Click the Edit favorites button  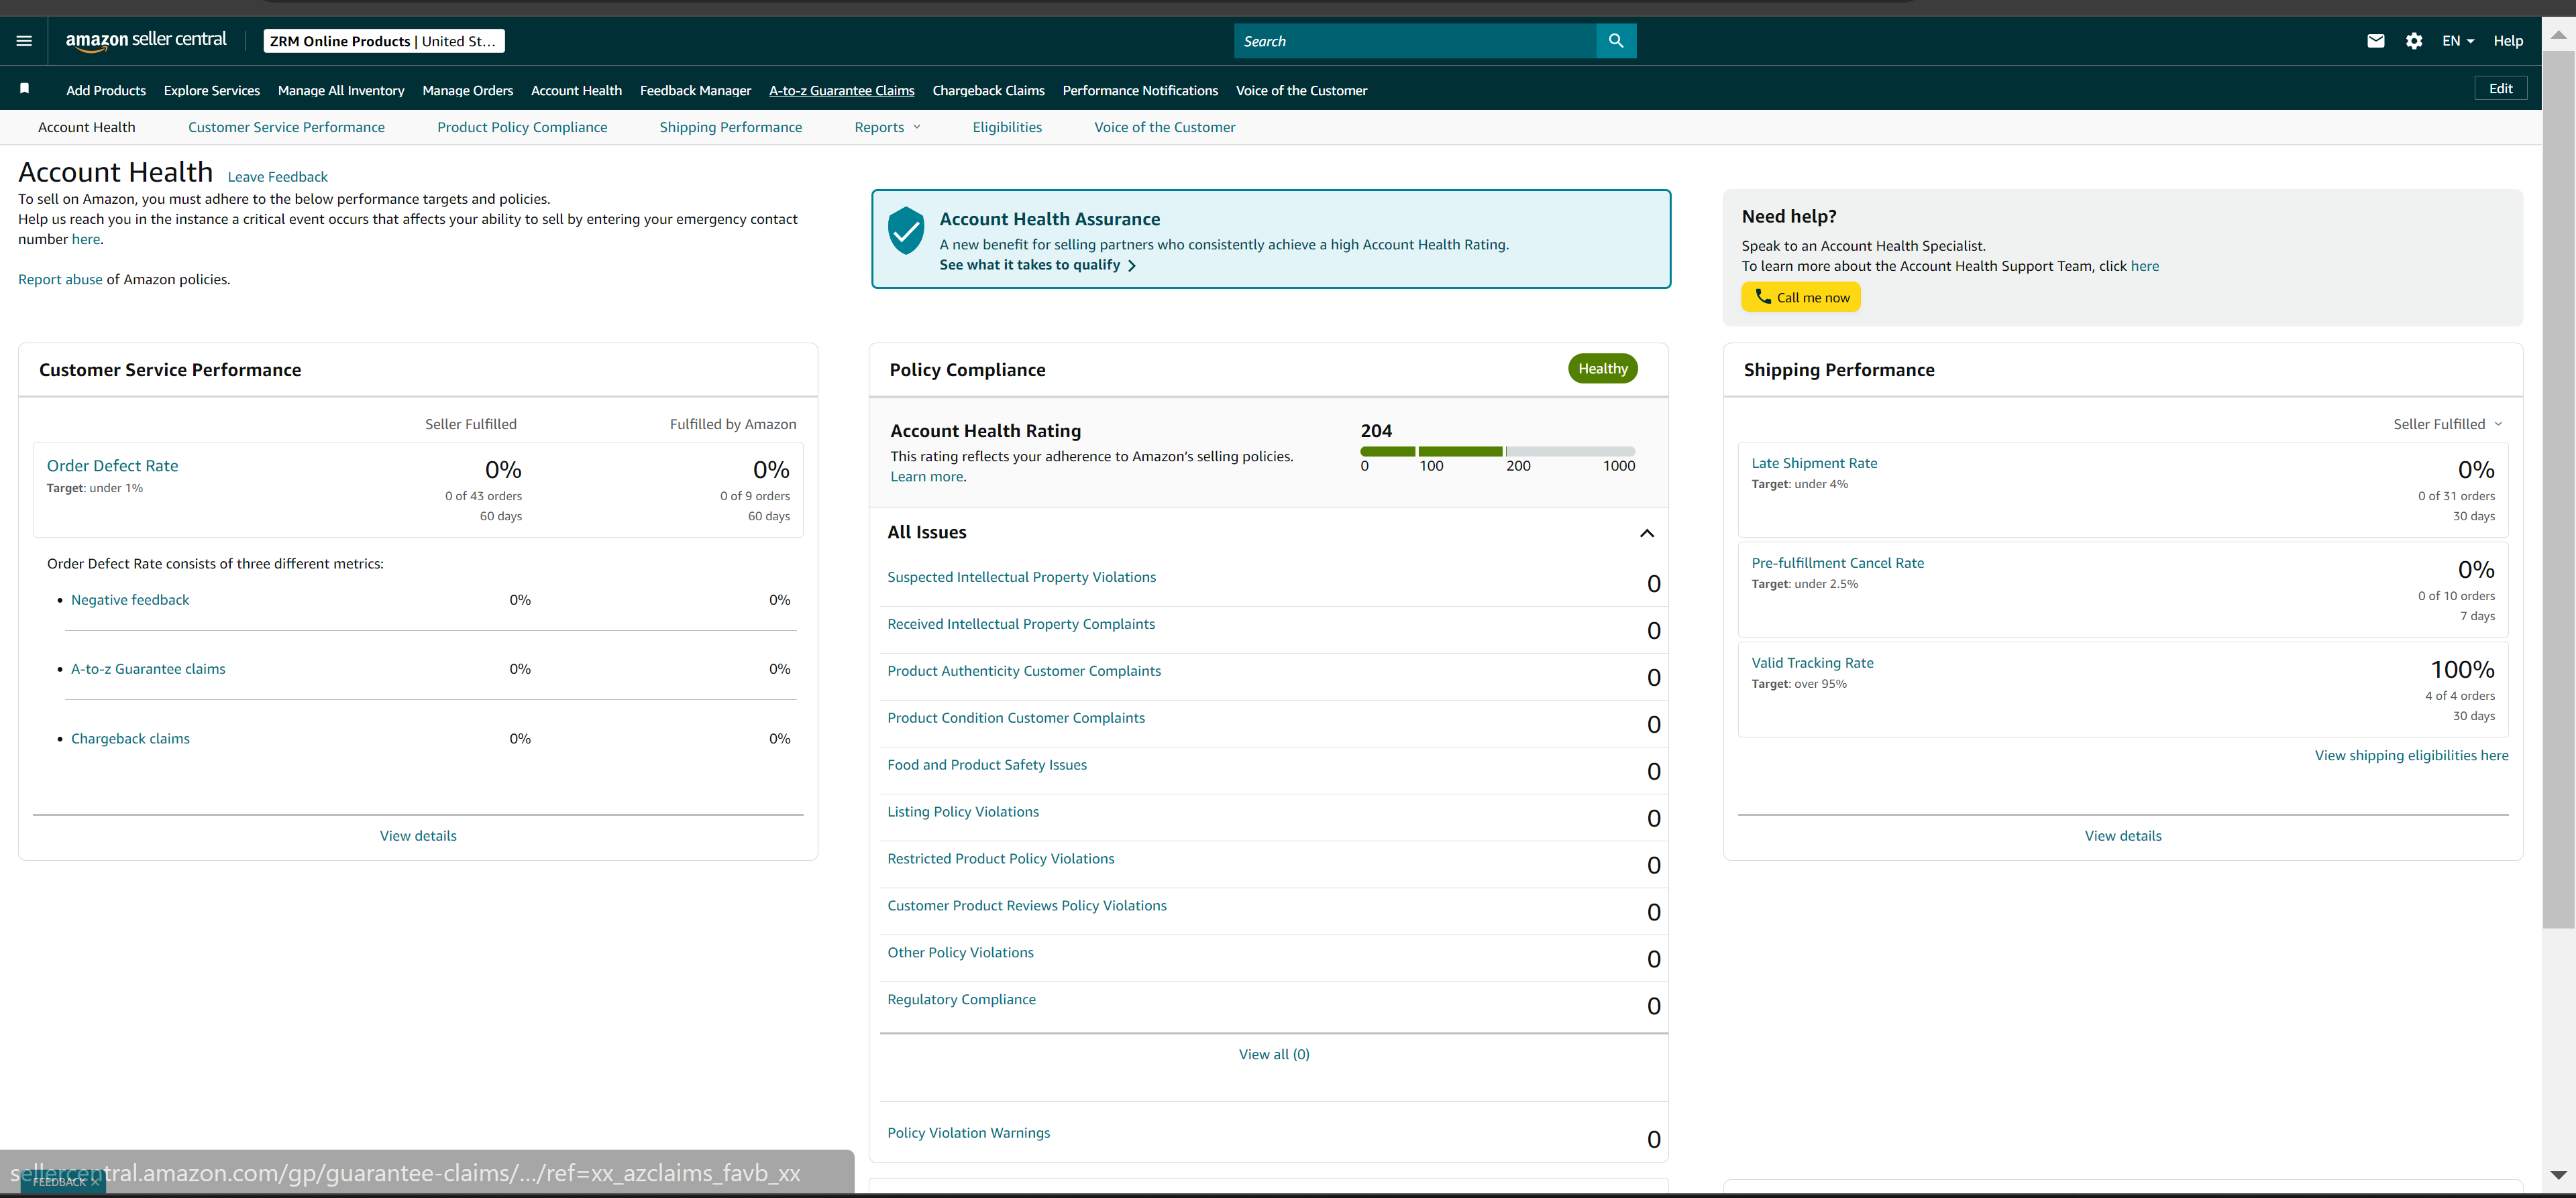pyautogui.click(x=2500, y=88)
